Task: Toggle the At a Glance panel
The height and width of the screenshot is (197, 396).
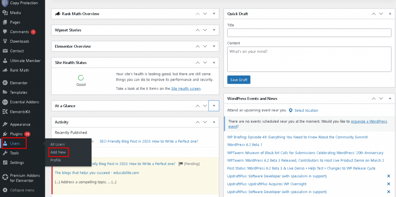Action: coord(214,106)
